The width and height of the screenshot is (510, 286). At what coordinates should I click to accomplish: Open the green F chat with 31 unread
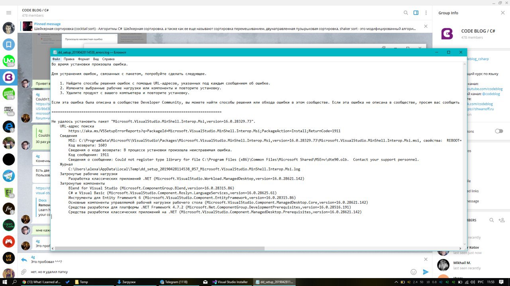9,192
